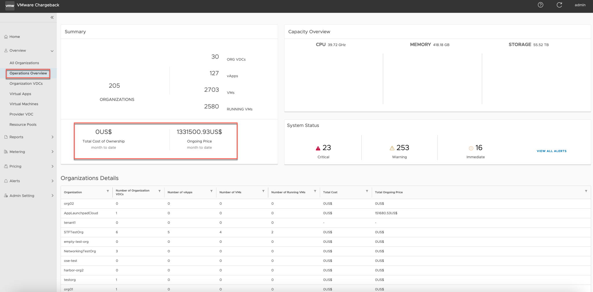Open the Virtual Machines page

(x=24, y=104)
